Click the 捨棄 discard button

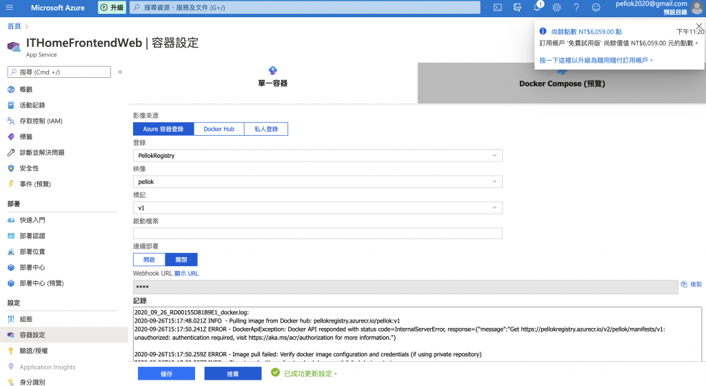click(233, 374)
